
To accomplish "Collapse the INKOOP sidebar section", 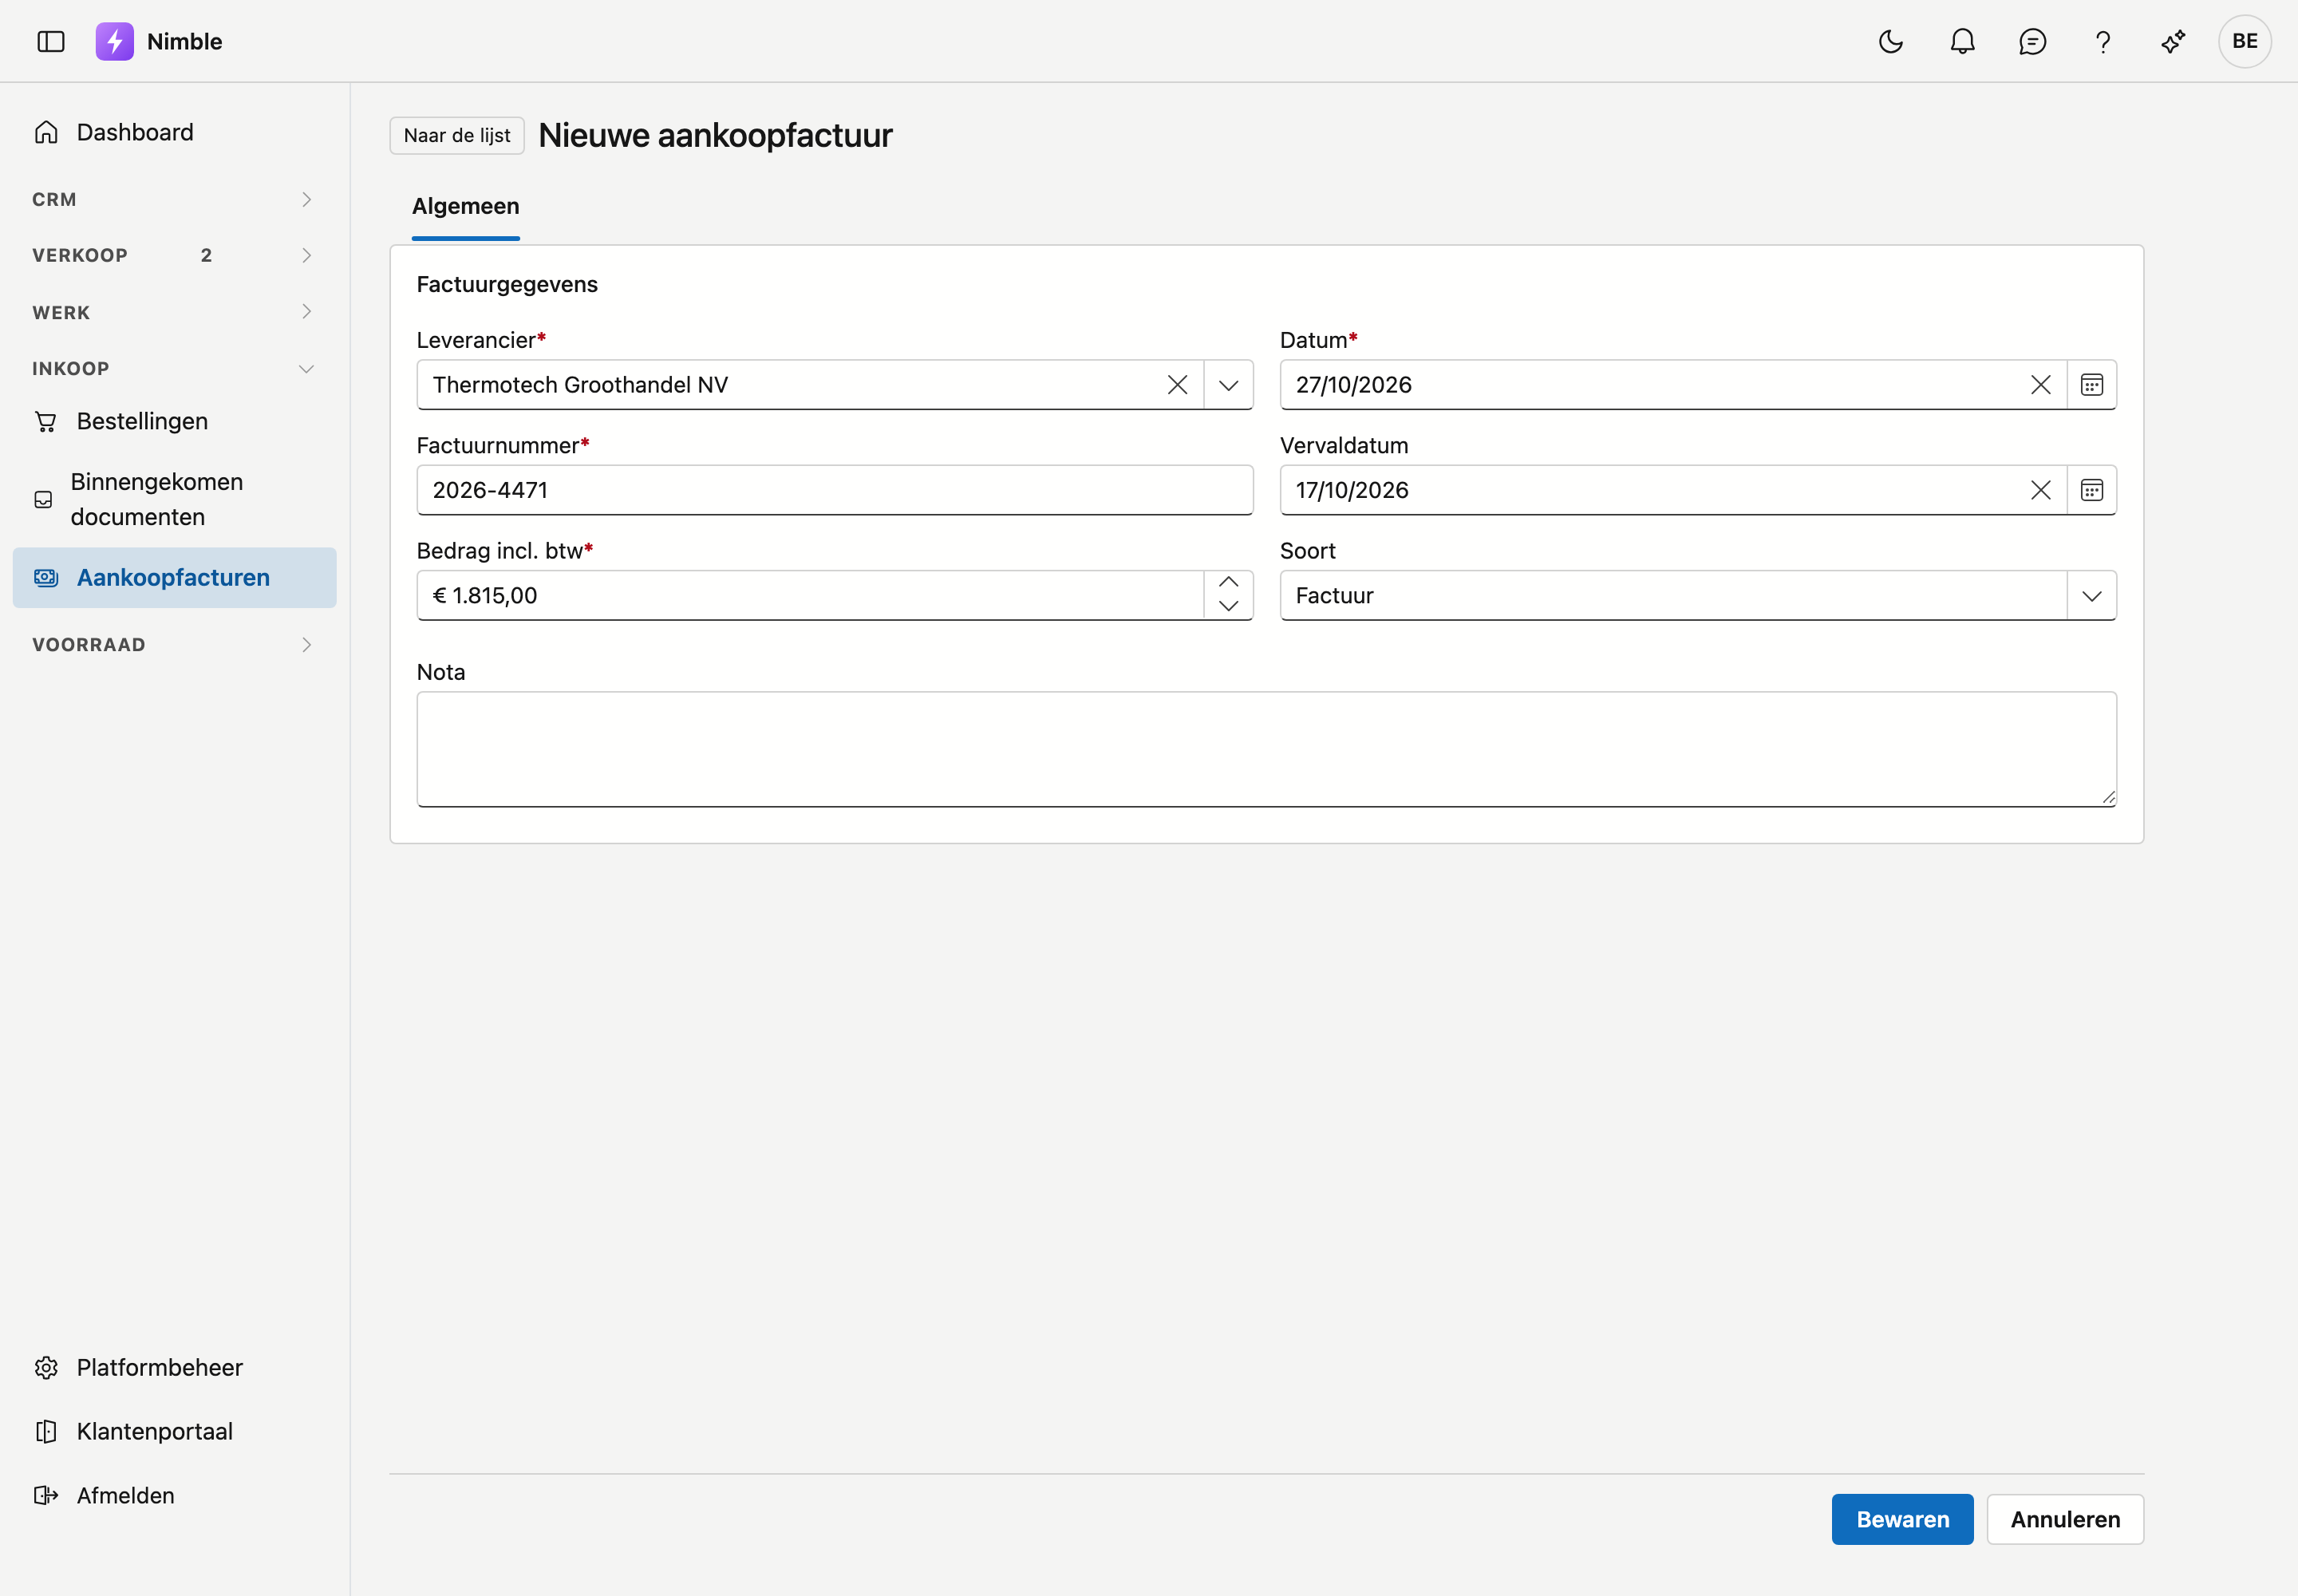I will 174,368.
